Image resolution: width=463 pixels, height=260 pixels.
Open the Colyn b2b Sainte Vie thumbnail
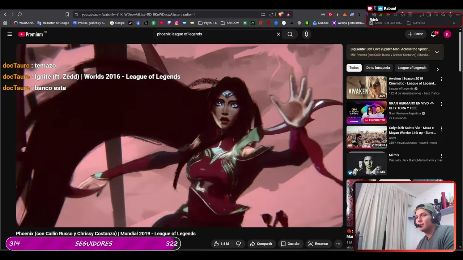point(367,137)
